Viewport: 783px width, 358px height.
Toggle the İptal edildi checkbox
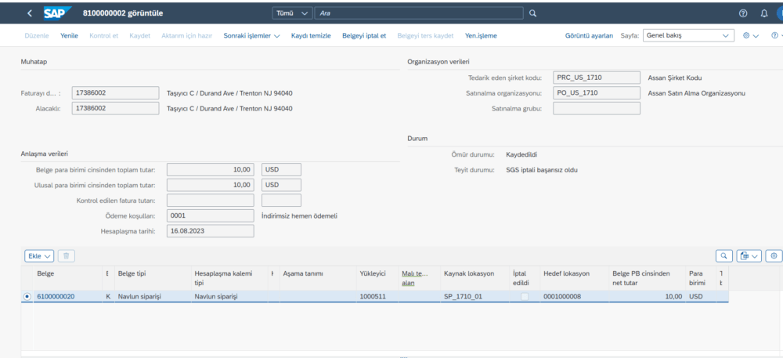pyautogui.click(x=525, y=297)
